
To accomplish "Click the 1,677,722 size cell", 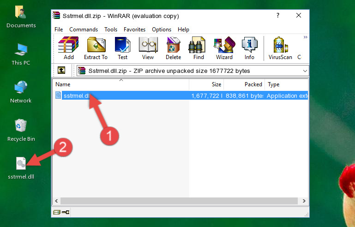I will (206, 96).
